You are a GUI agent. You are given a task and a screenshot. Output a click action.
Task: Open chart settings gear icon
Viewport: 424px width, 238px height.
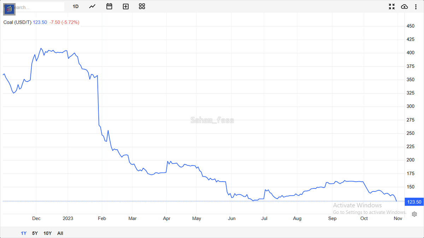click(x=414, y=214)
